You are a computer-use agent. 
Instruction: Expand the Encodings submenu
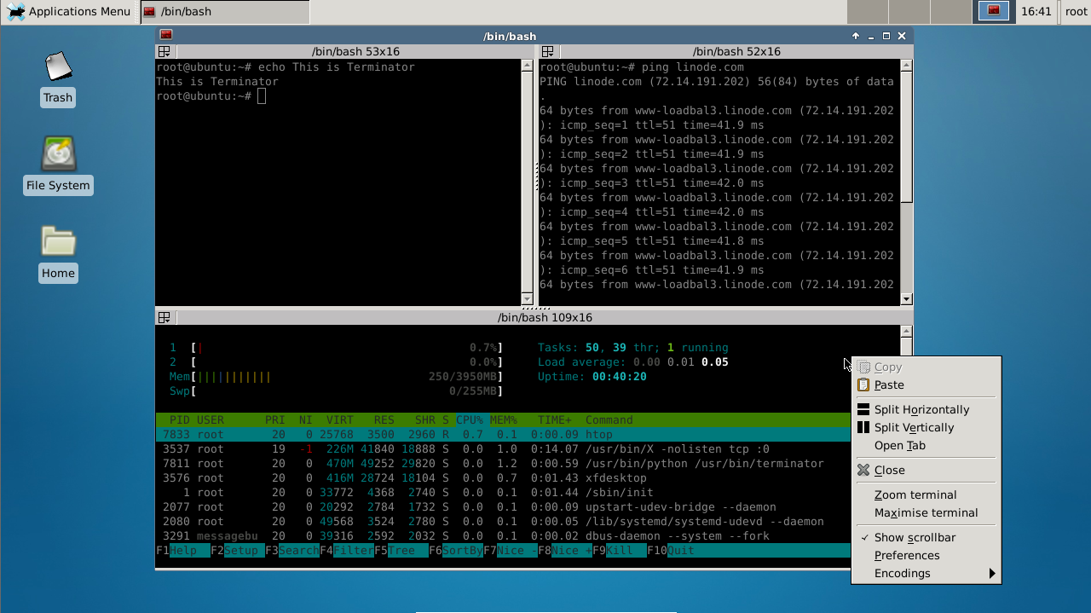point(902,573)
